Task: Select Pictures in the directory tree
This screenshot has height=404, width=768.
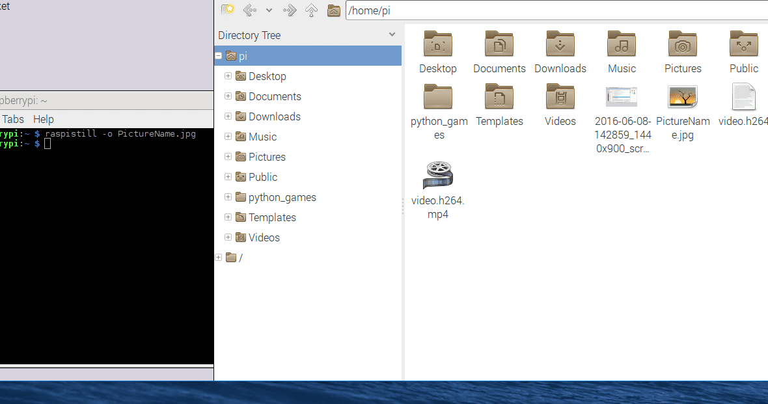Action: [267, 157]
